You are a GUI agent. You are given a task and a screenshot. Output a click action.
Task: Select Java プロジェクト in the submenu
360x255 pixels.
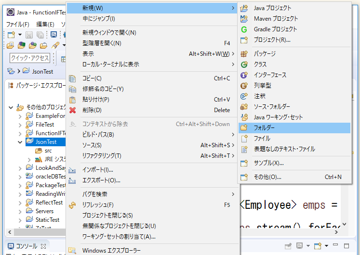(294, 8)
